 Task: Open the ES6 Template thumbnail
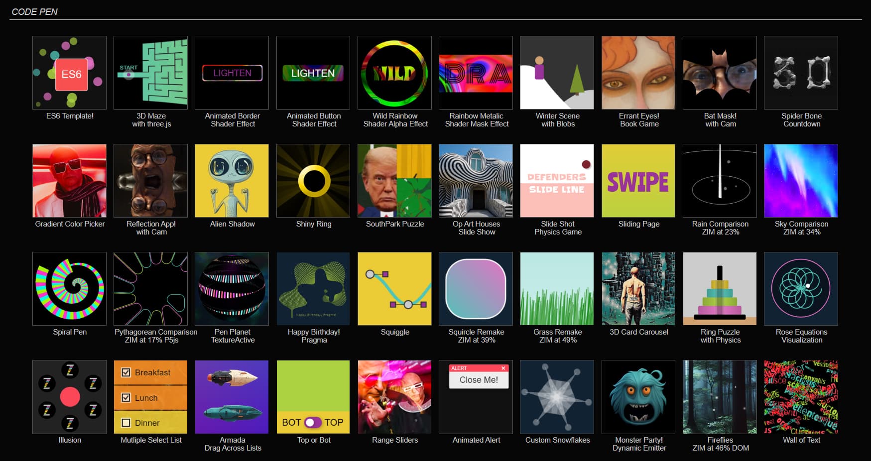click(x=69, y=73)
